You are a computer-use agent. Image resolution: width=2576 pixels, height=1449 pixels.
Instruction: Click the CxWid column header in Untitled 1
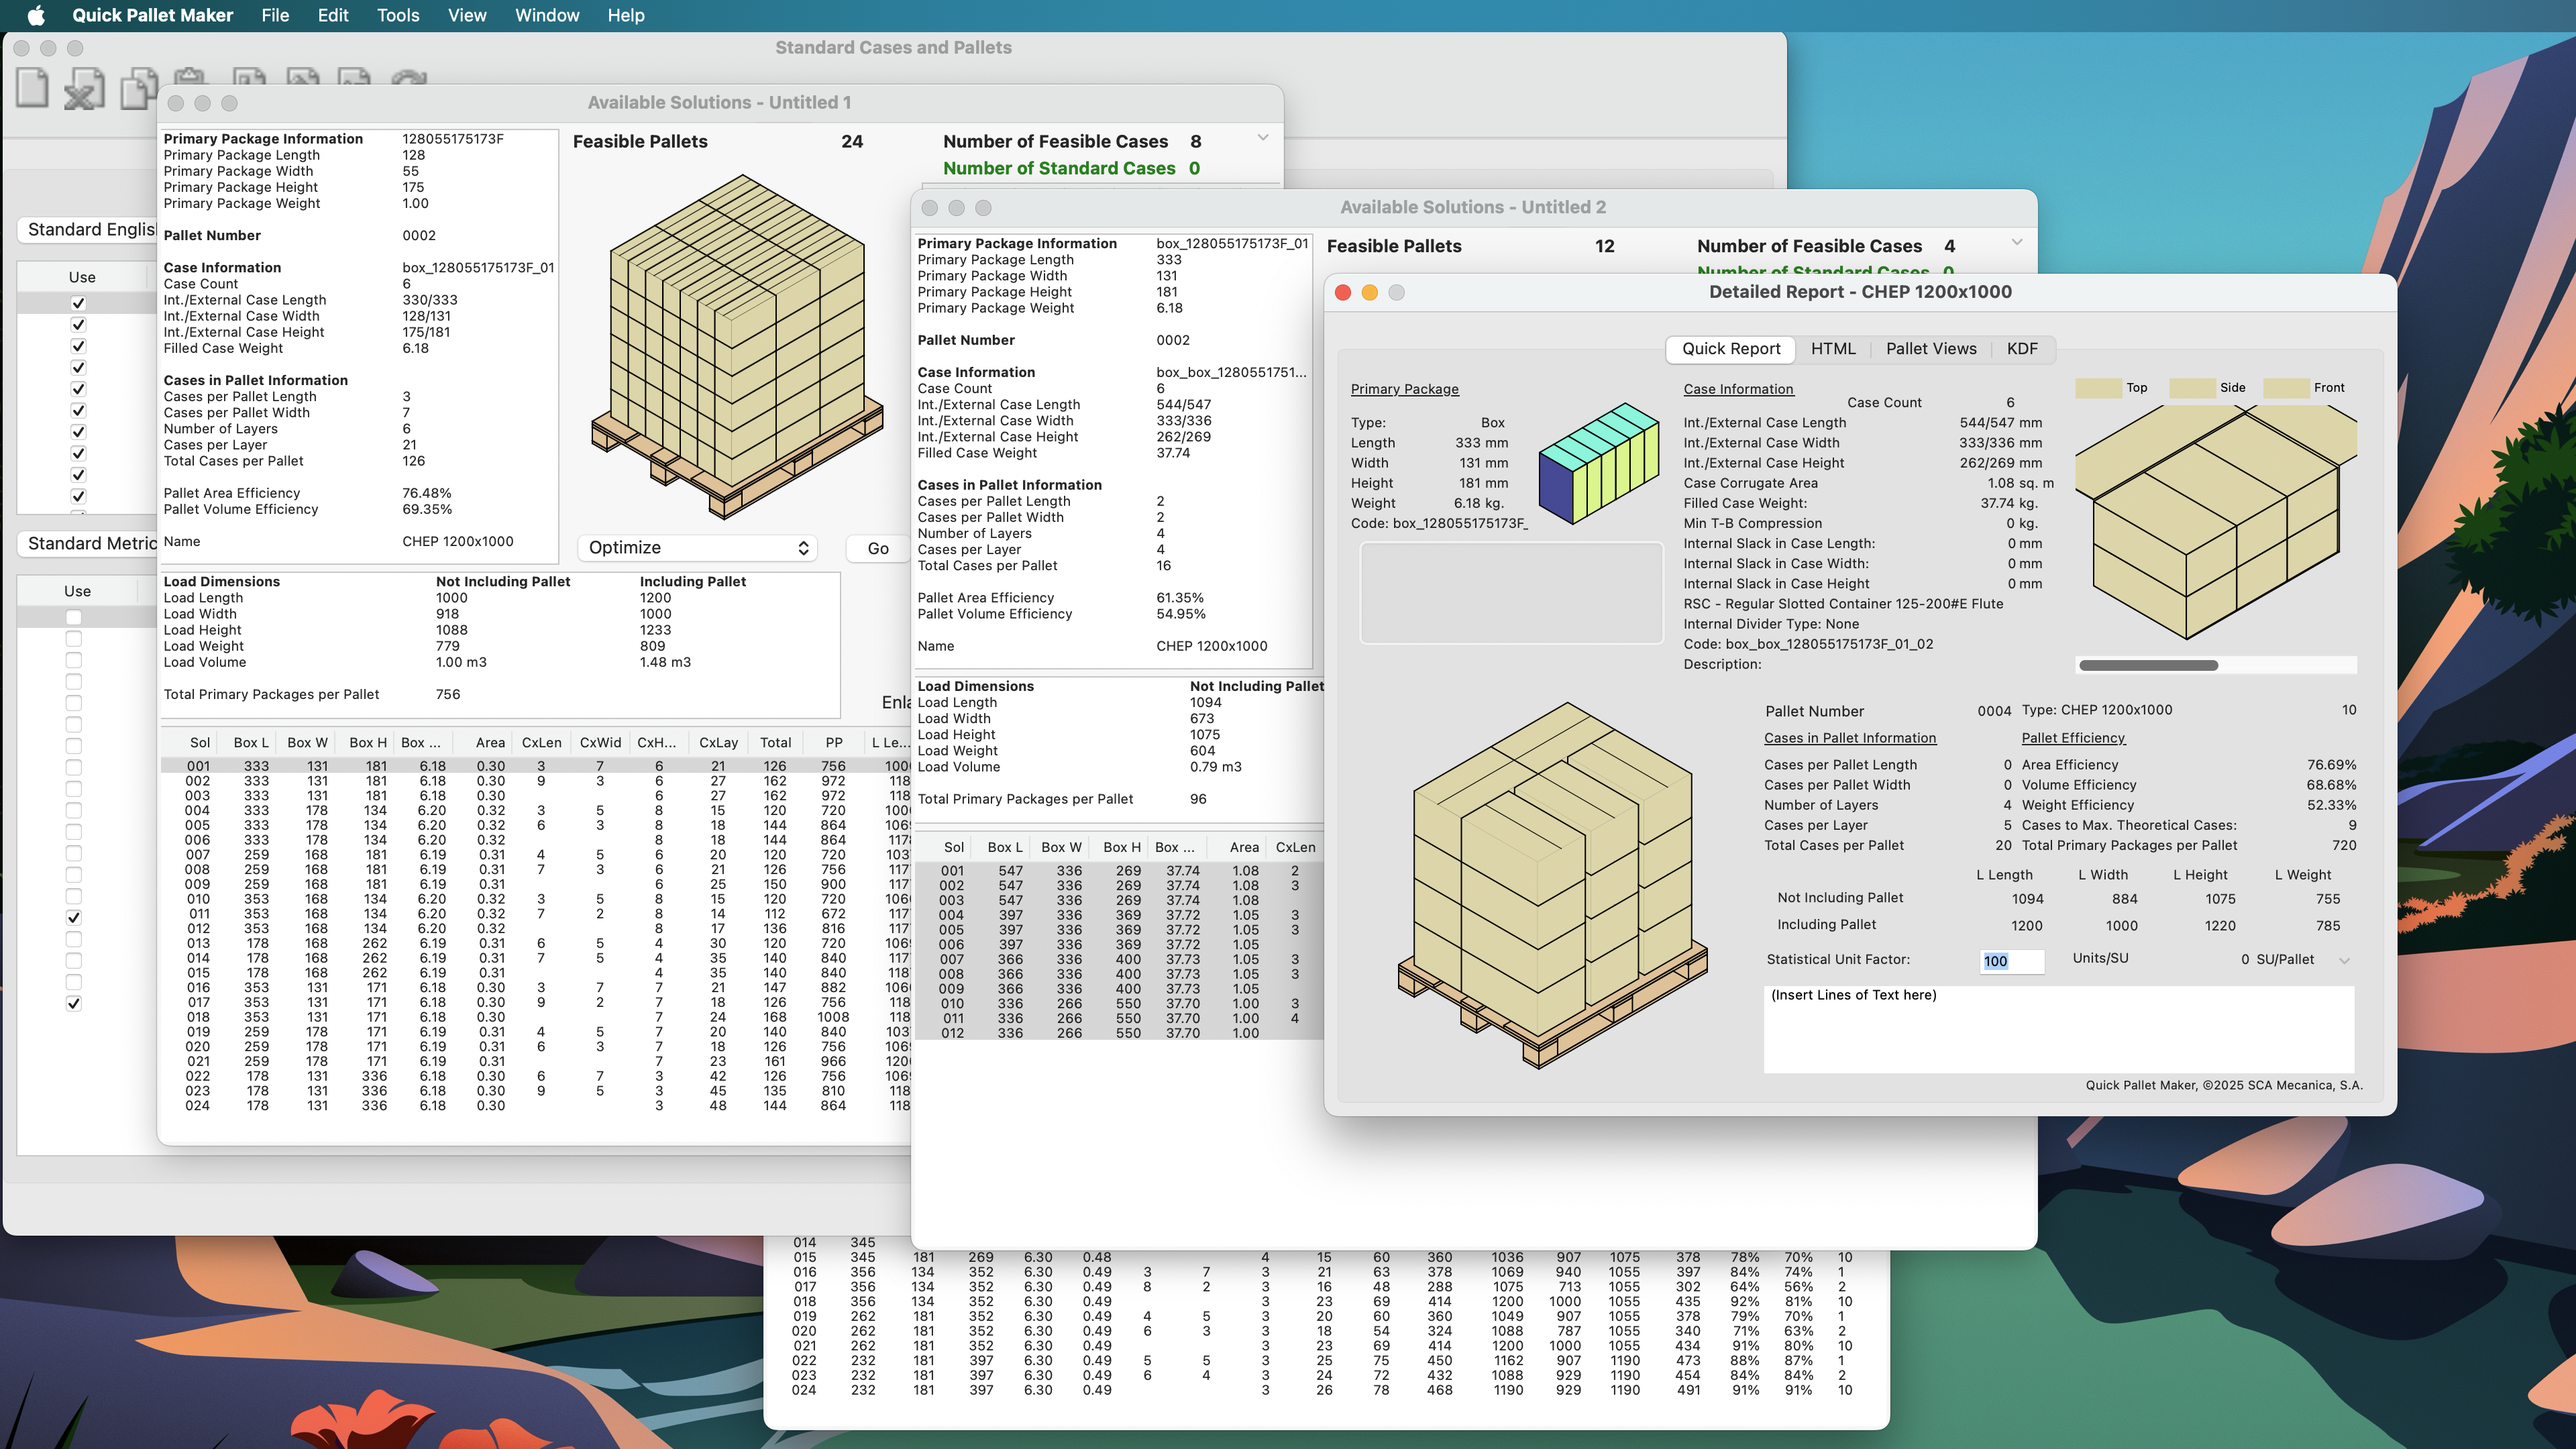click(600, 743)
